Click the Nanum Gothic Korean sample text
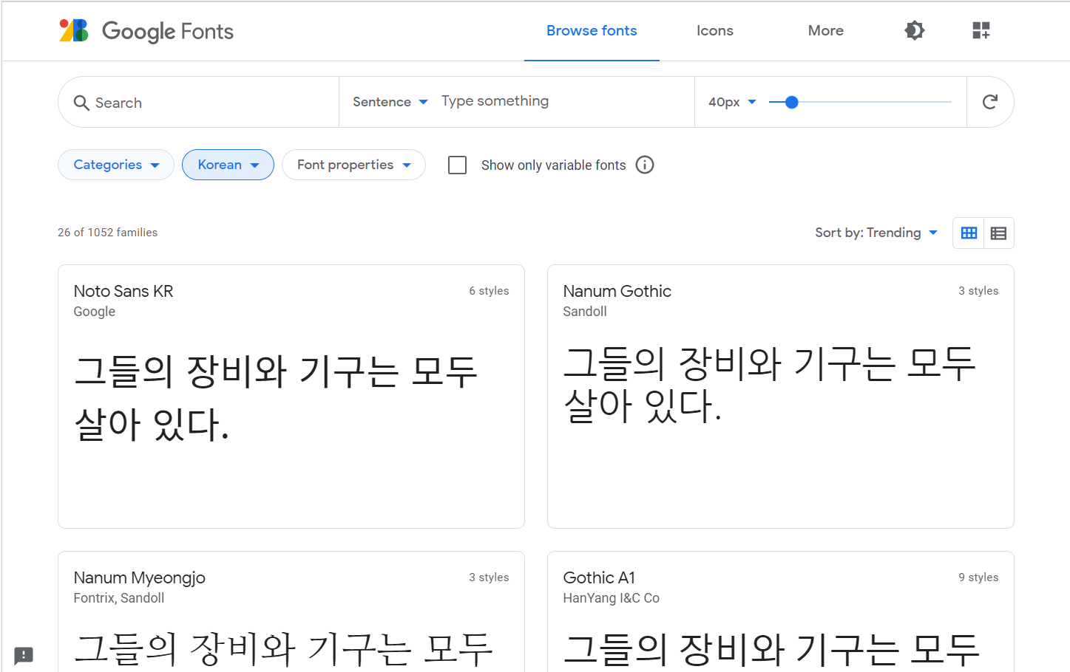Image resolution: width=1070 pixels, height=672 pixels. 770,385
